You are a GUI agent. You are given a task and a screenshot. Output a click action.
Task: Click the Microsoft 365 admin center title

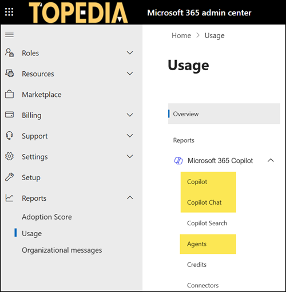pyautogui.click(x=199, y=13)
